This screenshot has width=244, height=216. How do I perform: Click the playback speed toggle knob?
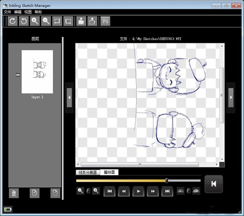188,191
